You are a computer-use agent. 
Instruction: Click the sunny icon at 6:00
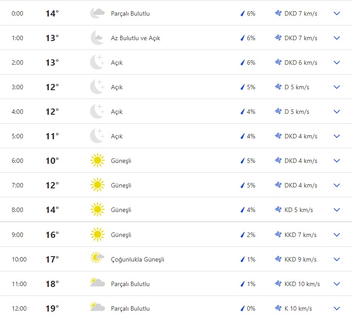tap(97, 161)
